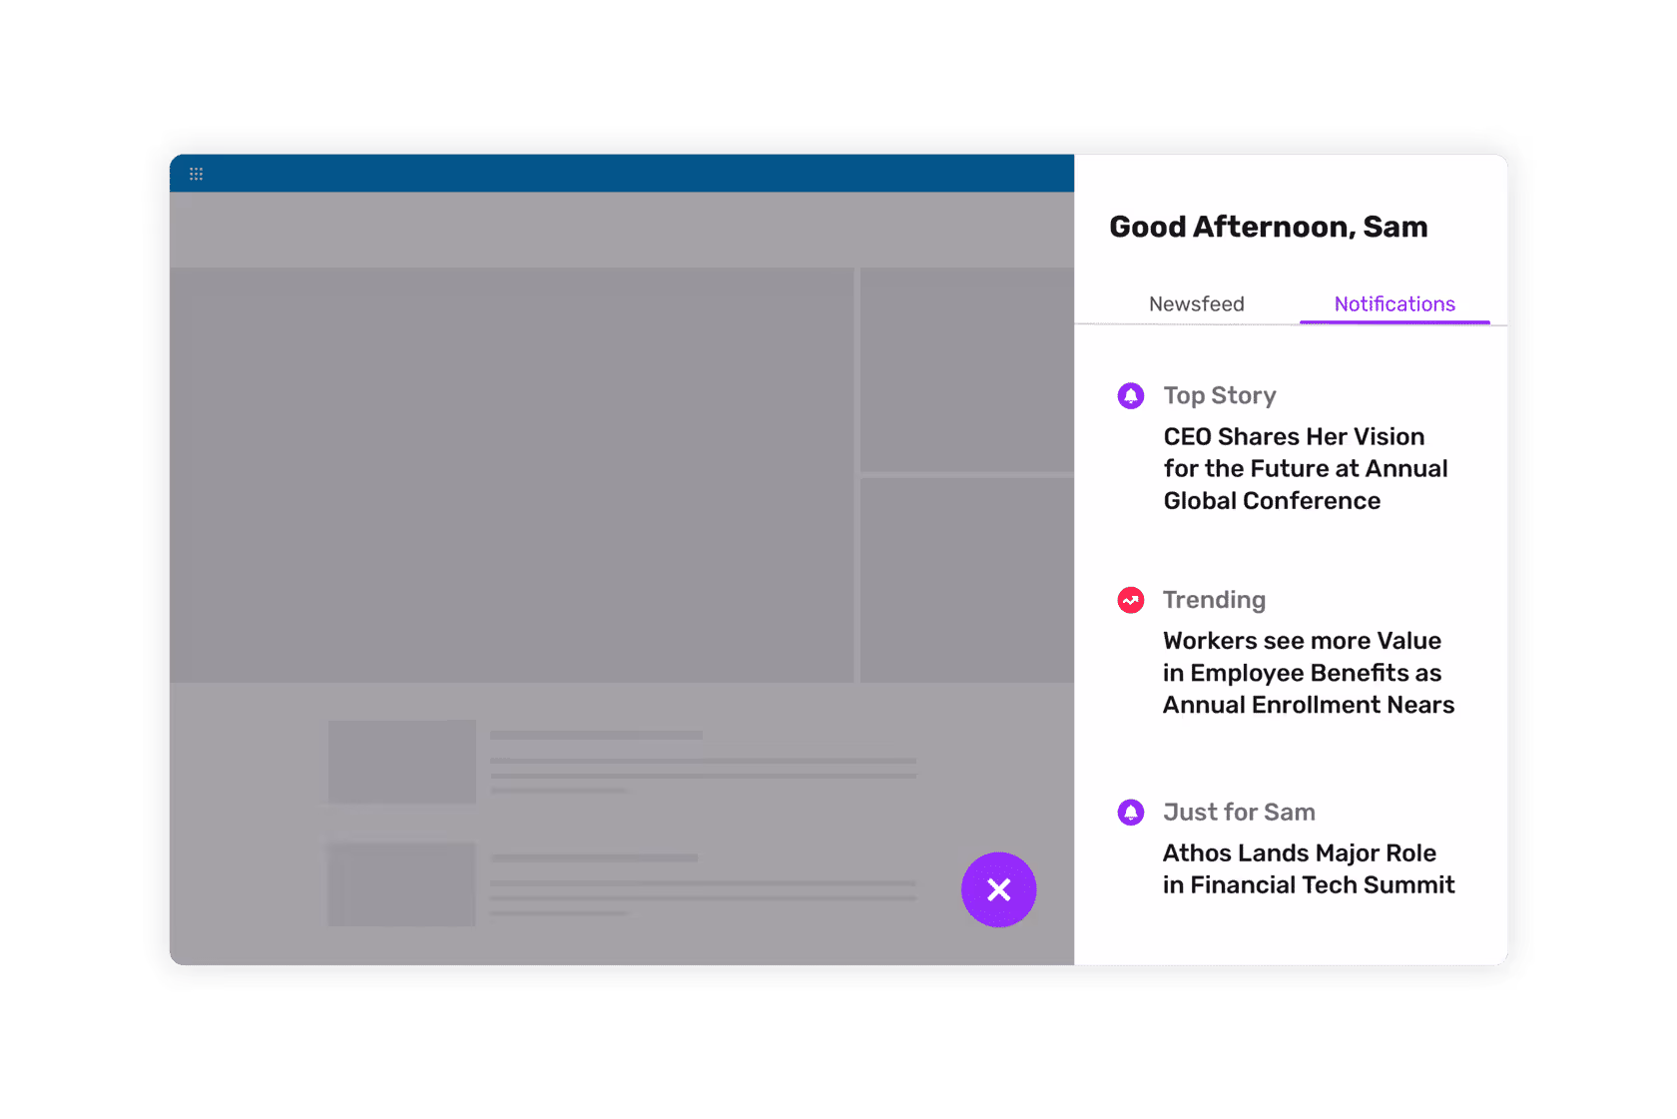Click the Just for Sam bell icon
The height and width of the screenshot is (1119, 1677).
1130,812
